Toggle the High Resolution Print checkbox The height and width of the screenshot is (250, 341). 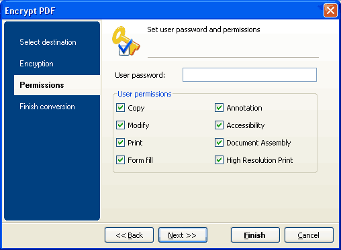219,160
